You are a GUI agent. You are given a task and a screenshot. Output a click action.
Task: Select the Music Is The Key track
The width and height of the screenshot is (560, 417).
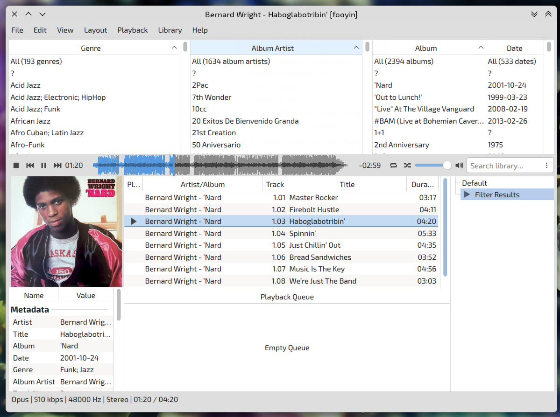pos(282,269)
